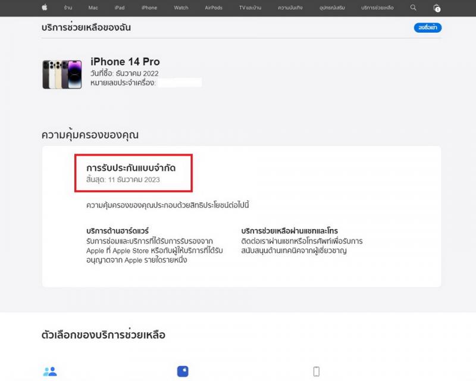Open the Mac menu item
Image resolution: width=476 pixels, height=381 pixels.
pyautogui.click(x=93, y=8)
